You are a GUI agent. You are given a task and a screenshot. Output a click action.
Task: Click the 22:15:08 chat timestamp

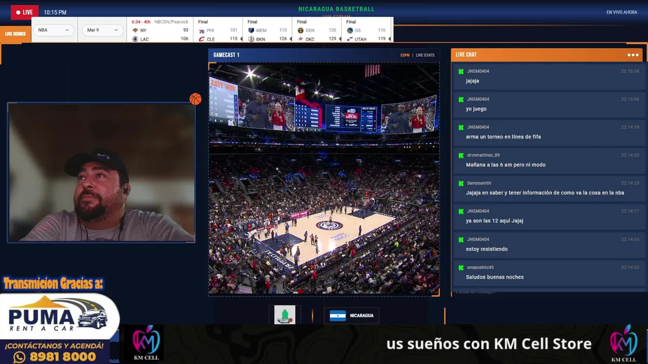[x=630, y=71]
